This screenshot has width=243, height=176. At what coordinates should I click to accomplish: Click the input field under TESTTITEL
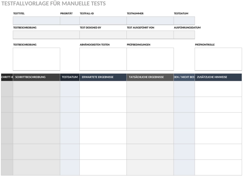point(36,21)
